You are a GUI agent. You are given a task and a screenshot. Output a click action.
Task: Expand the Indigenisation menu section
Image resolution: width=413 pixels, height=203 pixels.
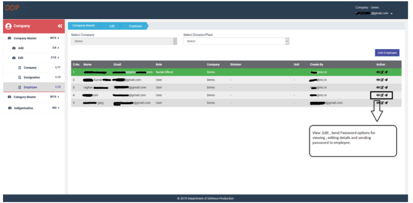pyautogui.click(x=33, y=108)
